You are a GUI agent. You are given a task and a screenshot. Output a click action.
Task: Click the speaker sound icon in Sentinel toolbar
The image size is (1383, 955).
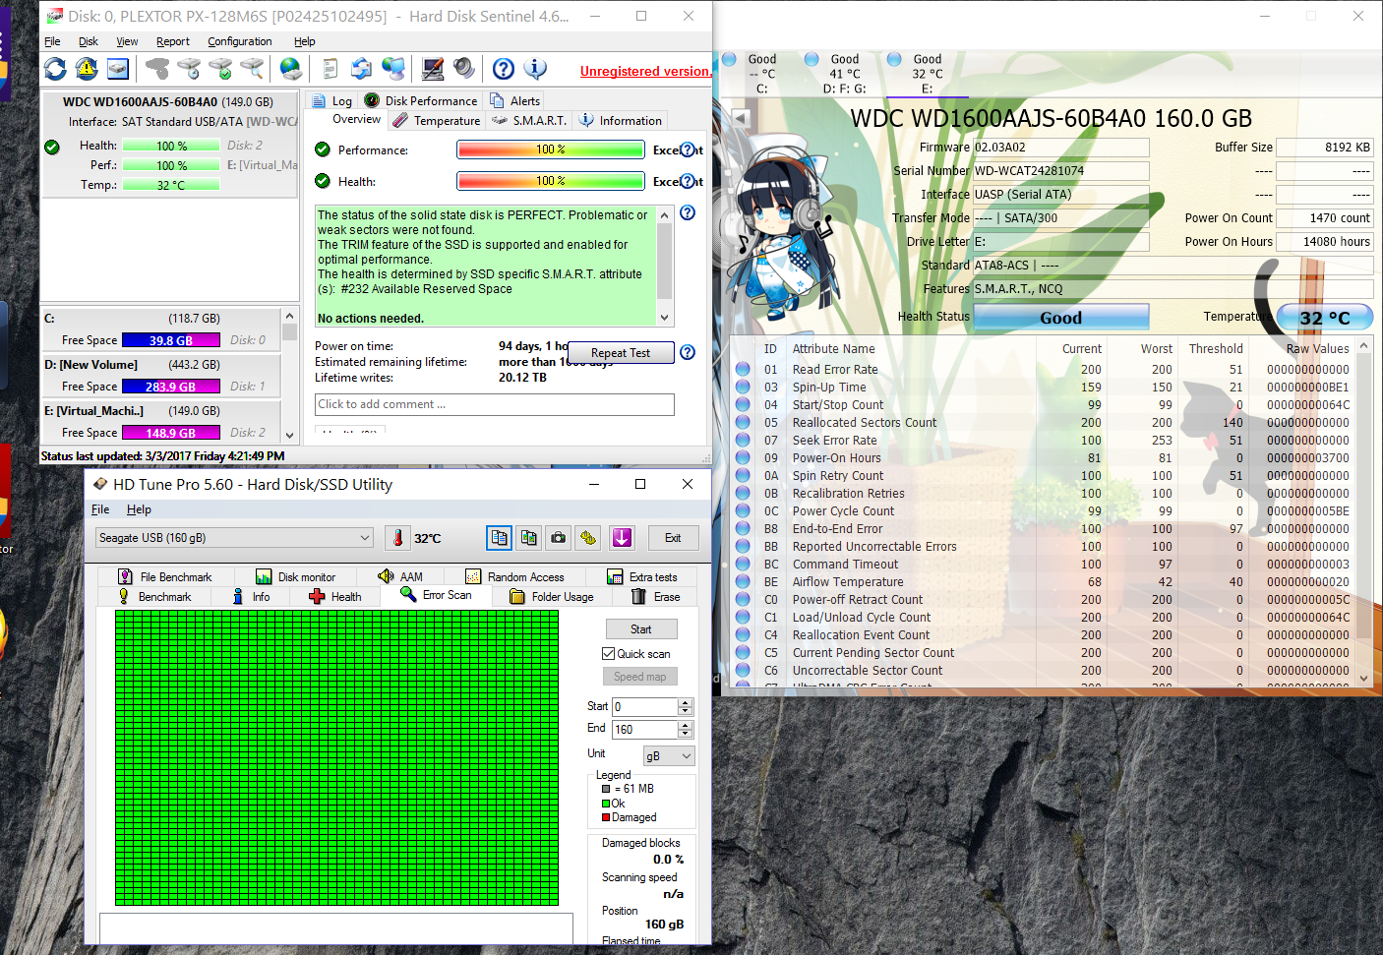coord(464,69)
